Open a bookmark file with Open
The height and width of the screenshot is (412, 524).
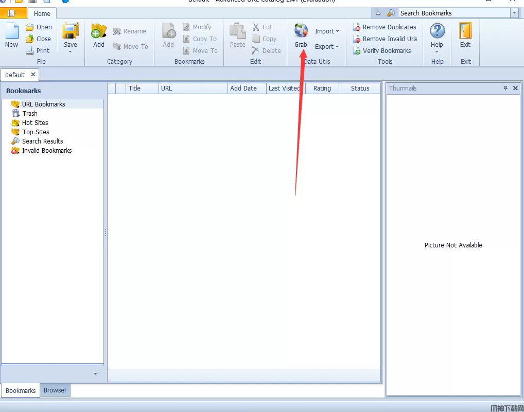(39, 27)
